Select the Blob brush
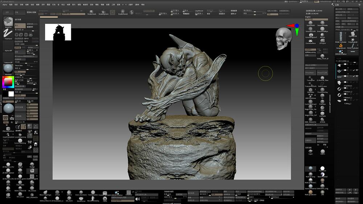Image resolution: width=363 pixels, height=204 pixels. point(8,183)
